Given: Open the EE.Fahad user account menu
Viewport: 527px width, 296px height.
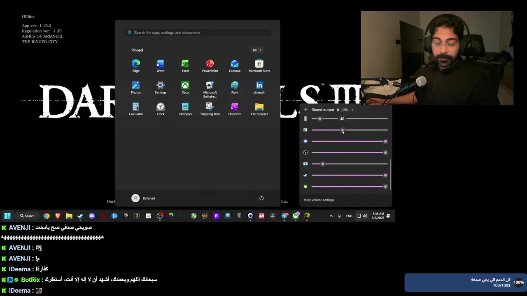Looking at the screenshot, I should click(x=143, y=198).
